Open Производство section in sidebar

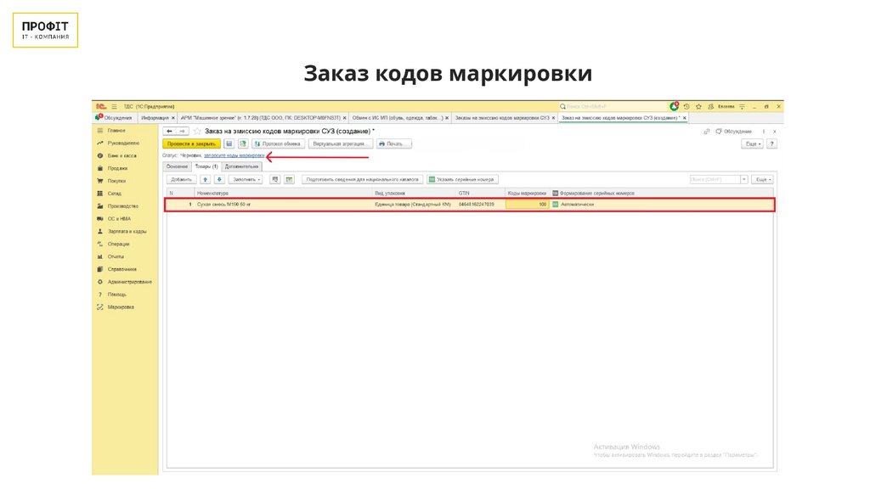tap(122, 206)
